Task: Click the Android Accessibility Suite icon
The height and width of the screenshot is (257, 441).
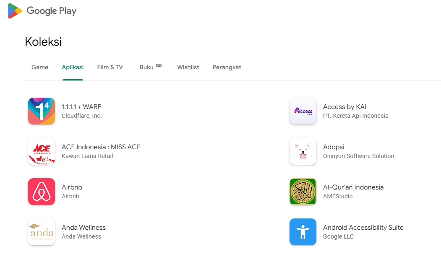Action: (303, 232)
